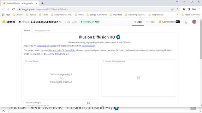Open Todos os favoritos folder
The image size is (202, 113).
point(191,15)
